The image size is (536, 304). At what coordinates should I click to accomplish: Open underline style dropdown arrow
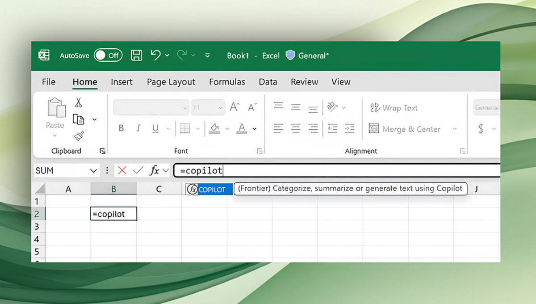(168, 129)
